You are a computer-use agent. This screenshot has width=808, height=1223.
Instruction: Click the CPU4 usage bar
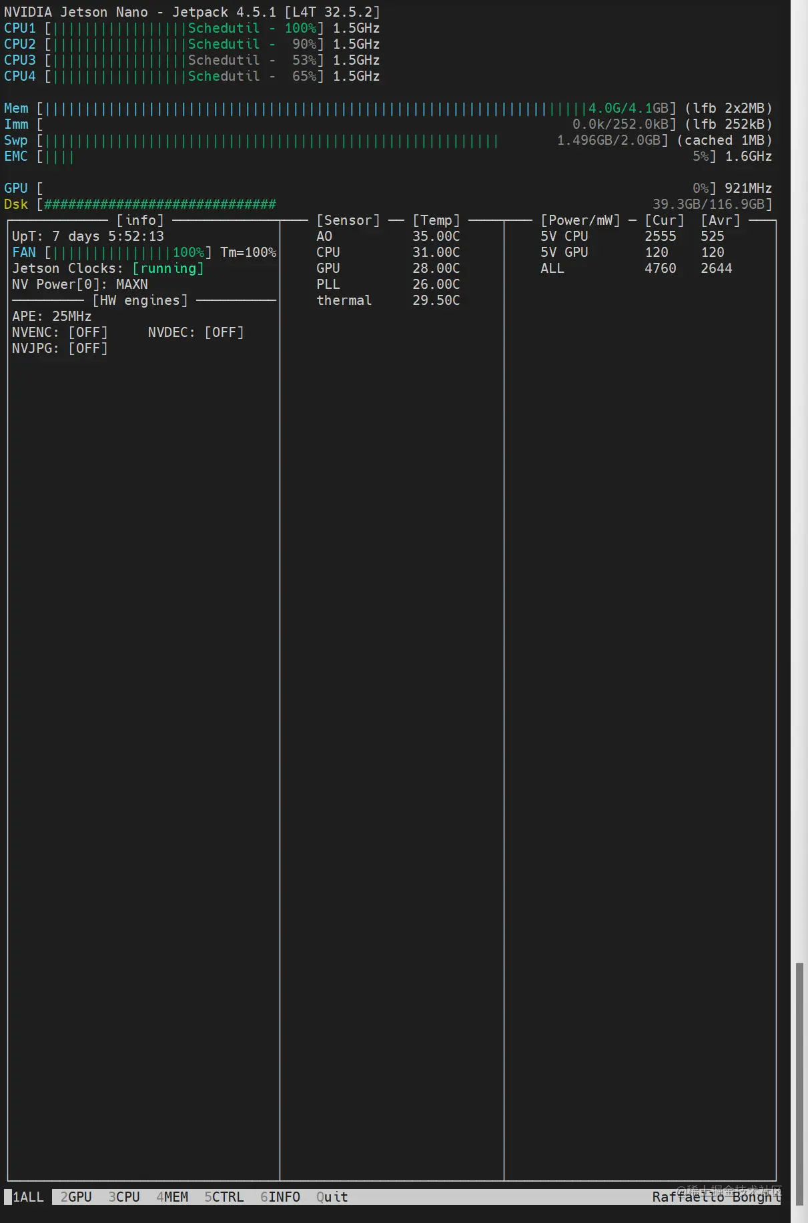(184, 76)
